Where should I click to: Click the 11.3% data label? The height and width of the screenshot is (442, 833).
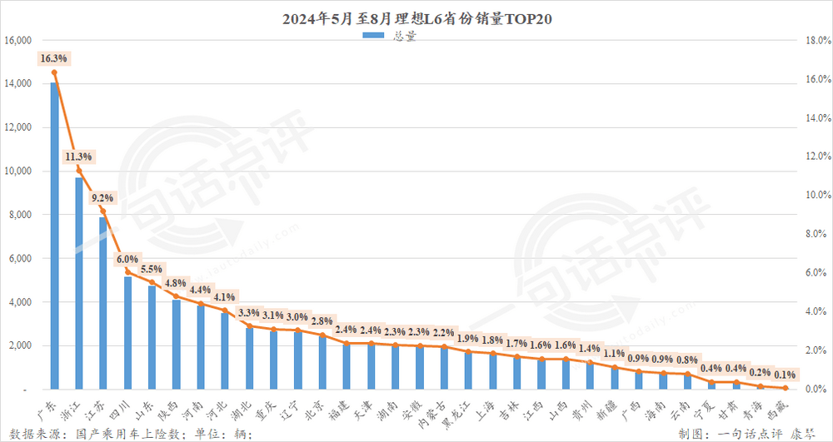[78, 157]
